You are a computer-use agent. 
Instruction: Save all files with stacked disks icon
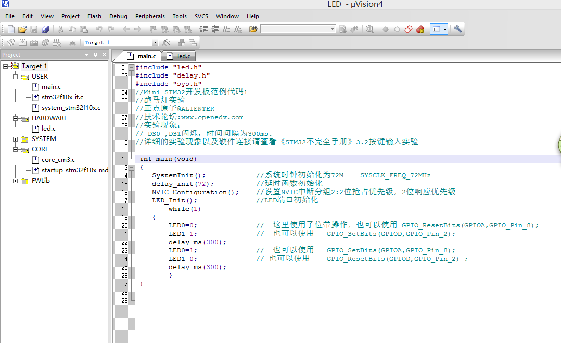[45, 29]
